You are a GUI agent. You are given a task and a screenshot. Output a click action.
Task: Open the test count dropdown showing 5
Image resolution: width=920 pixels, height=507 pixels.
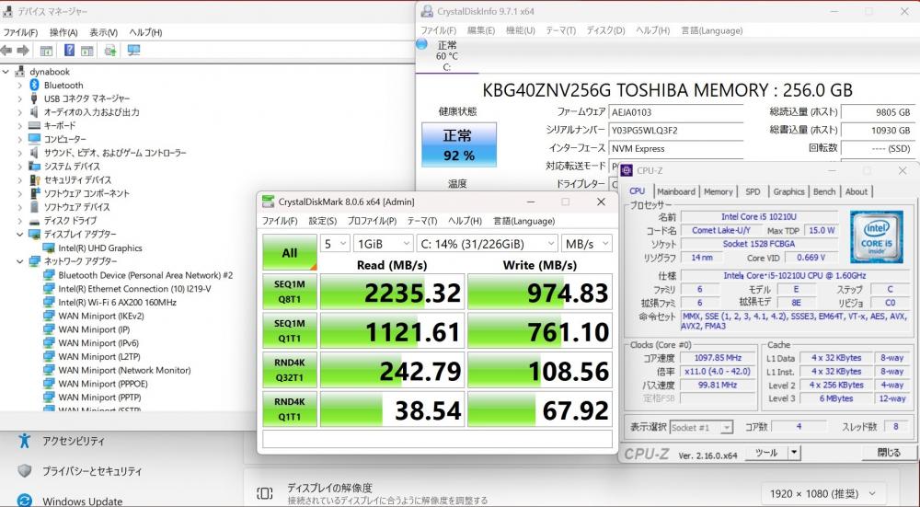336,244
